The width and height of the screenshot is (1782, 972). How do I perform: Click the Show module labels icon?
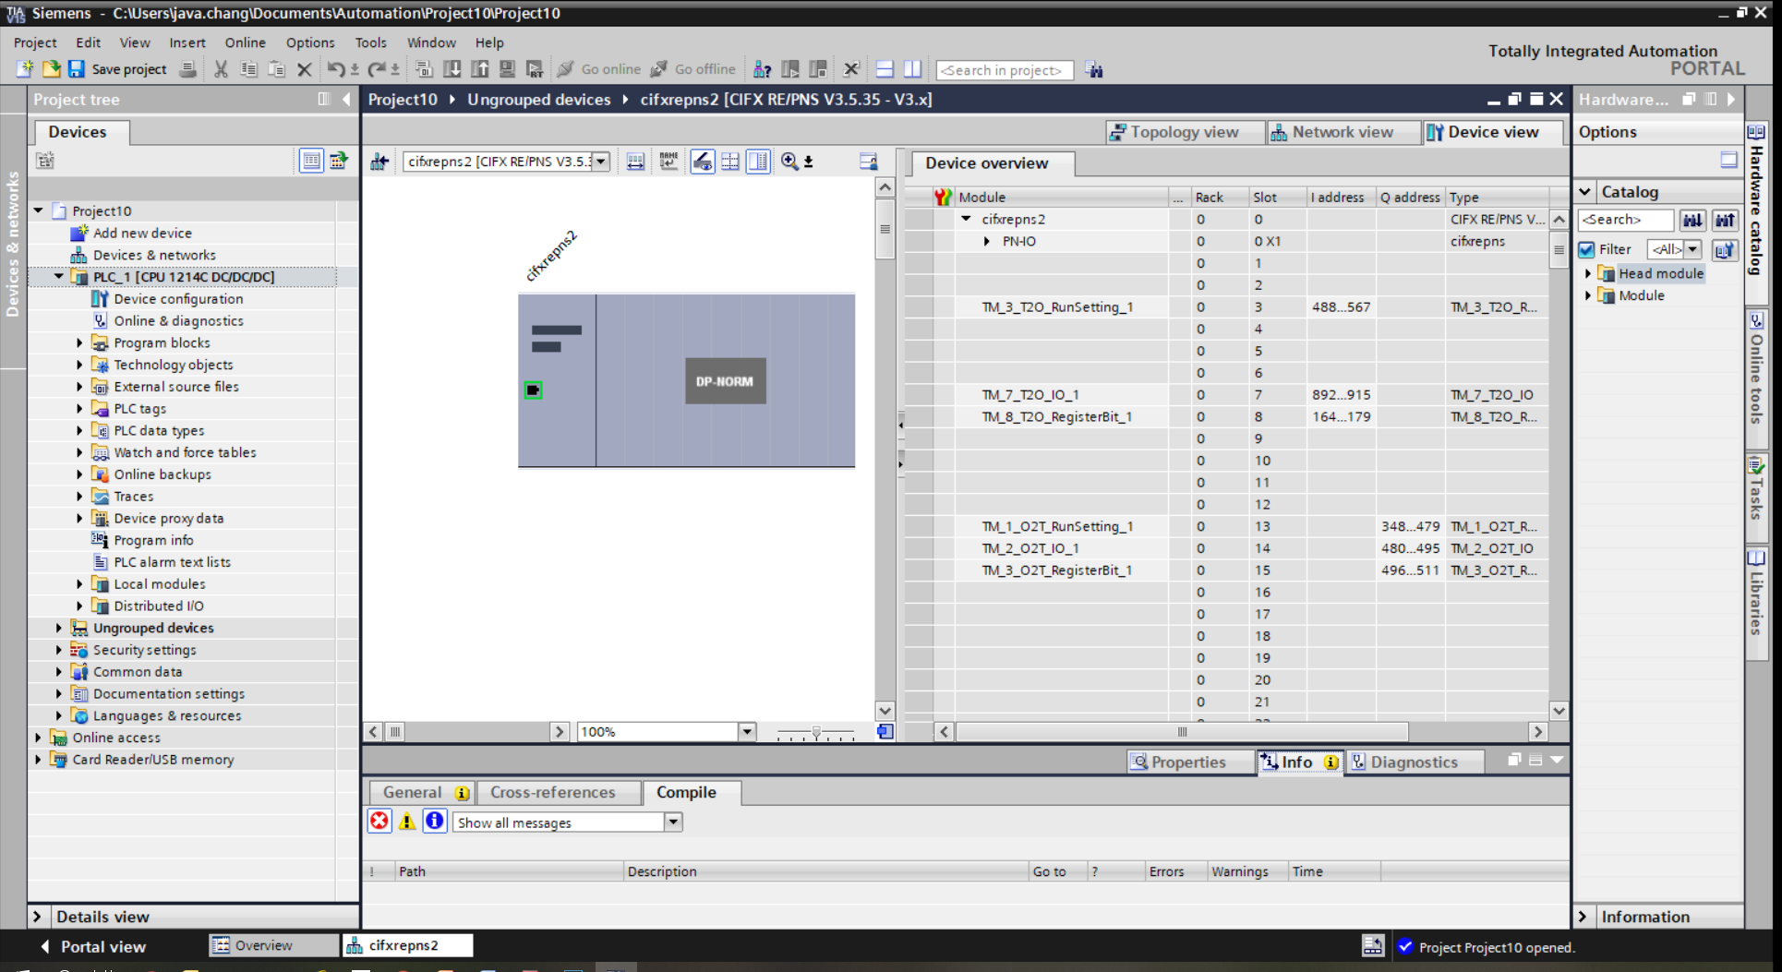635,162
